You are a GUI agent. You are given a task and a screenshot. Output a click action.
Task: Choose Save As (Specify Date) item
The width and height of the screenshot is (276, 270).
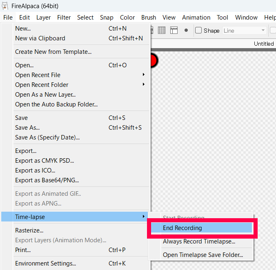(47, 137)
